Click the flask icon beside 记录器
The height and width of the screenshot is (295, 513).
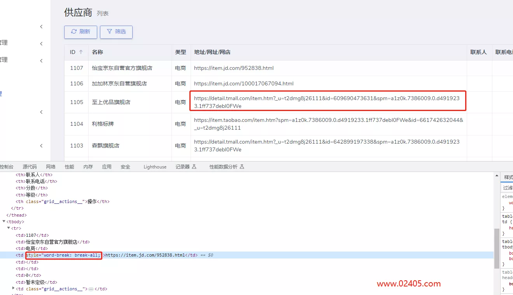pos(194,167)
